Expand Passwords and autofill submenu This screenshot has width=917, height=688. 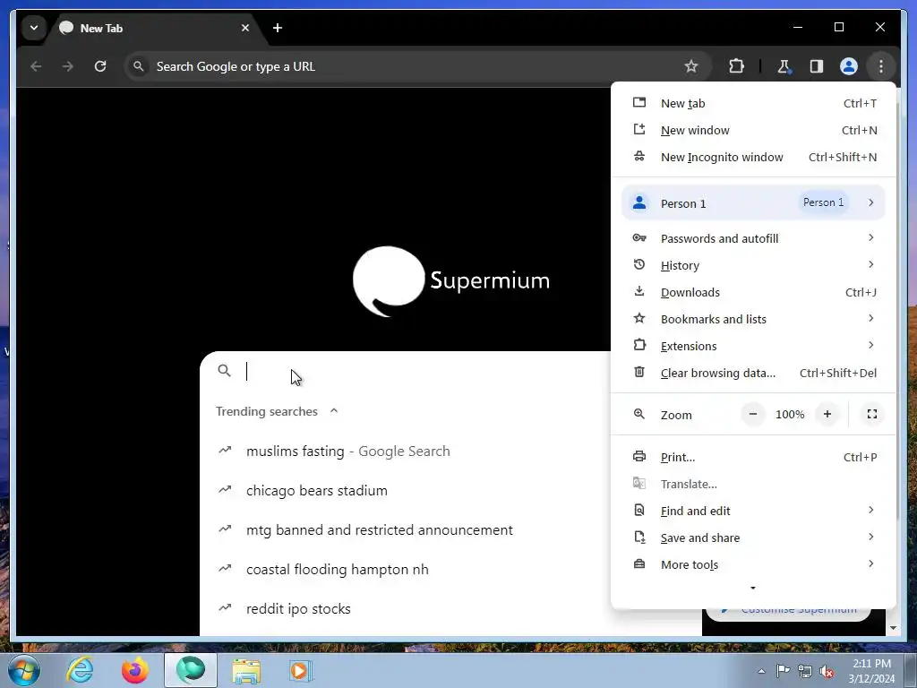(x=753, y=238)
